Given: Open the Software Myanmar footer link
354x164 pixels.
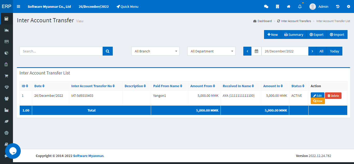Looking at the screenshot, I should 88,156.
